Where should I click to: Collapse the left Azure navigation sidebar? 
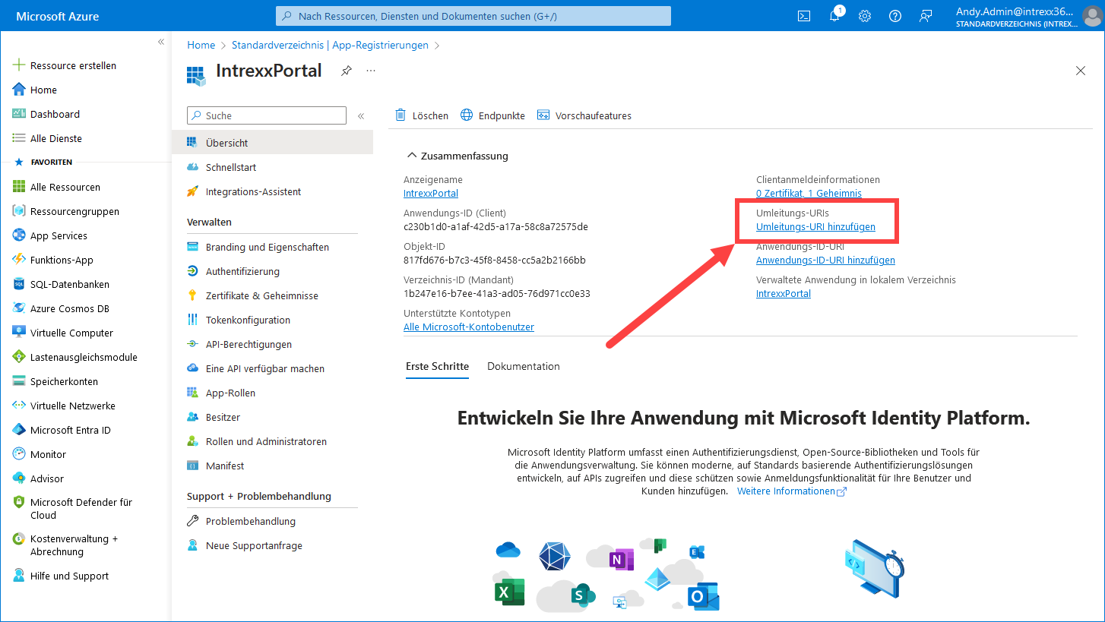pyautogui.click(x=161, y=42)
